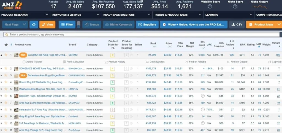Click the reselling score info icon for GENIMO
This screenshot has height=133, width=282.
point(131,55)
